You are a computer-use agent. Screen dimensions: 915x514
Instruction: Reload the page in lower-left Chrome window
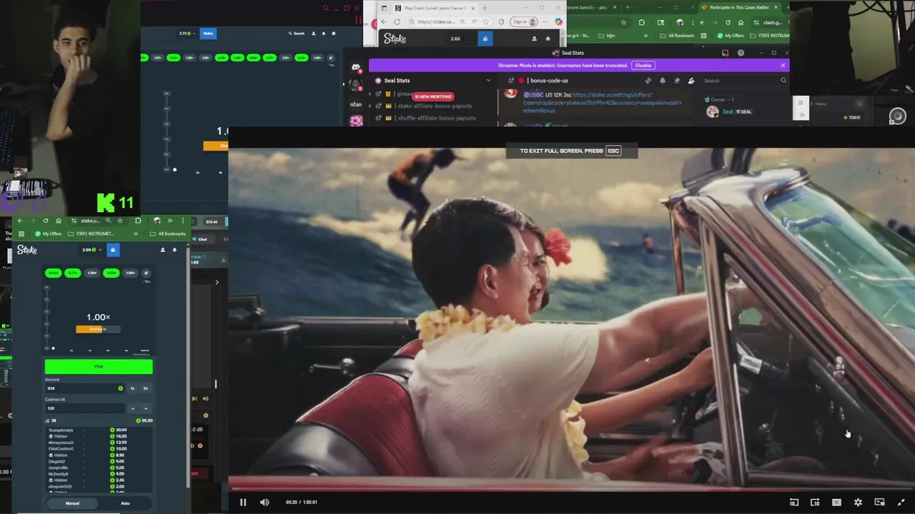point(46,221)
